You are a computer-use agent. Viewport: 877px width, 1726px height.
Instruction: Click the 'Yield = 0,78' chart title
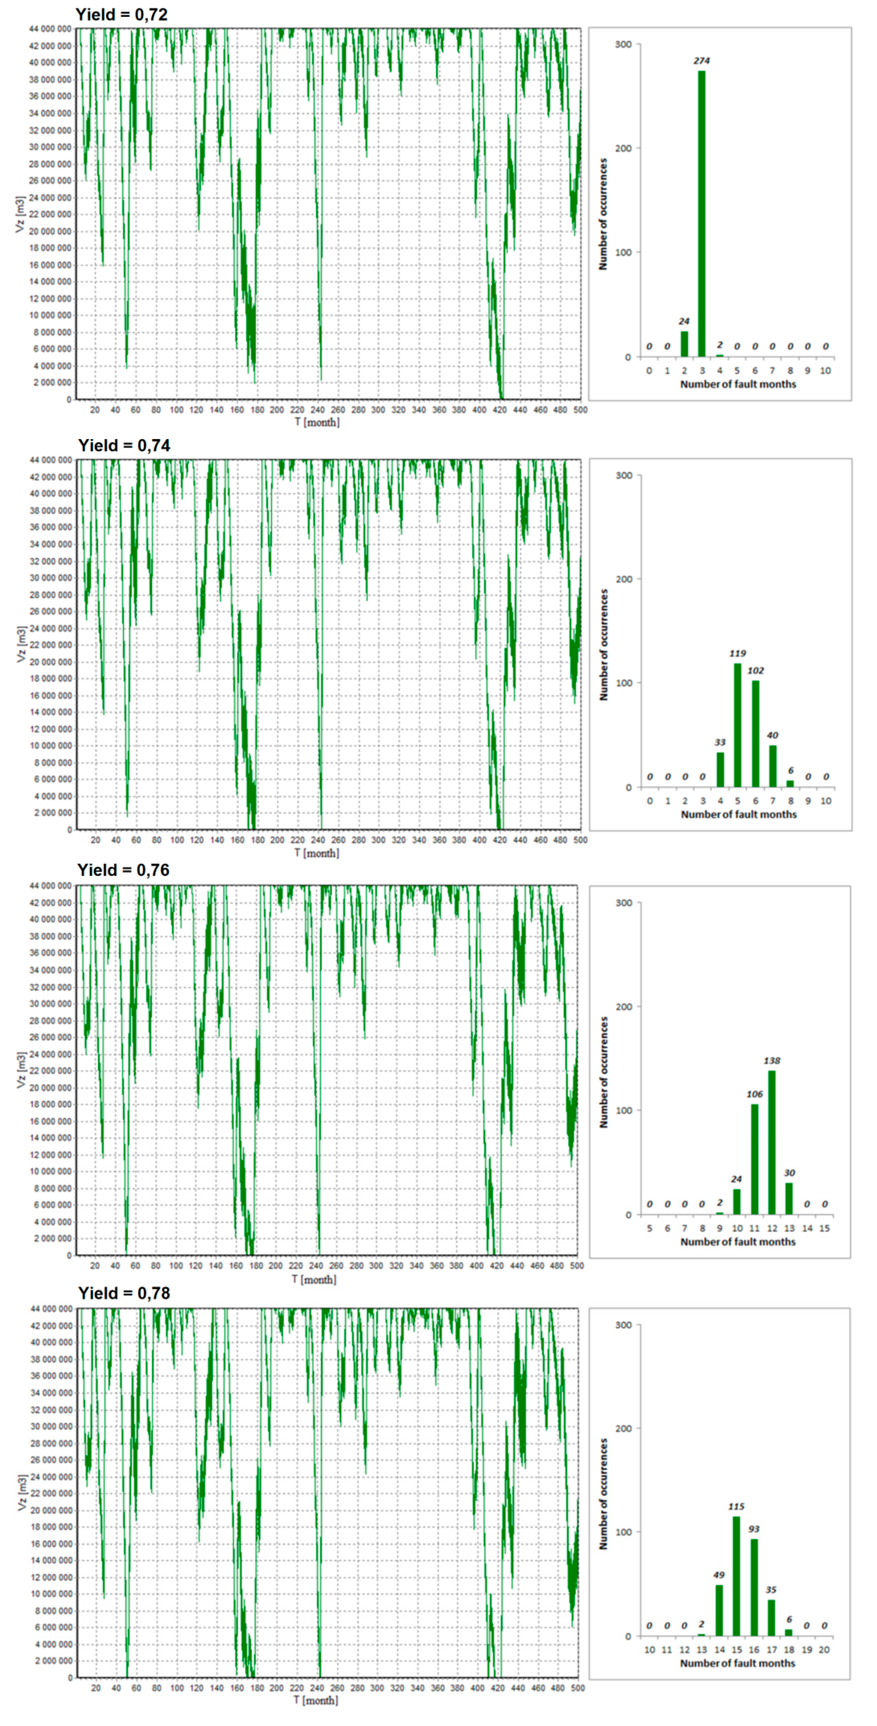point(124,1293)
